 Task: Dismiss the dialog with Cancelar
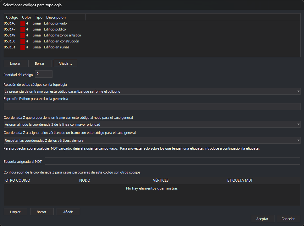[x=288, y=219]
